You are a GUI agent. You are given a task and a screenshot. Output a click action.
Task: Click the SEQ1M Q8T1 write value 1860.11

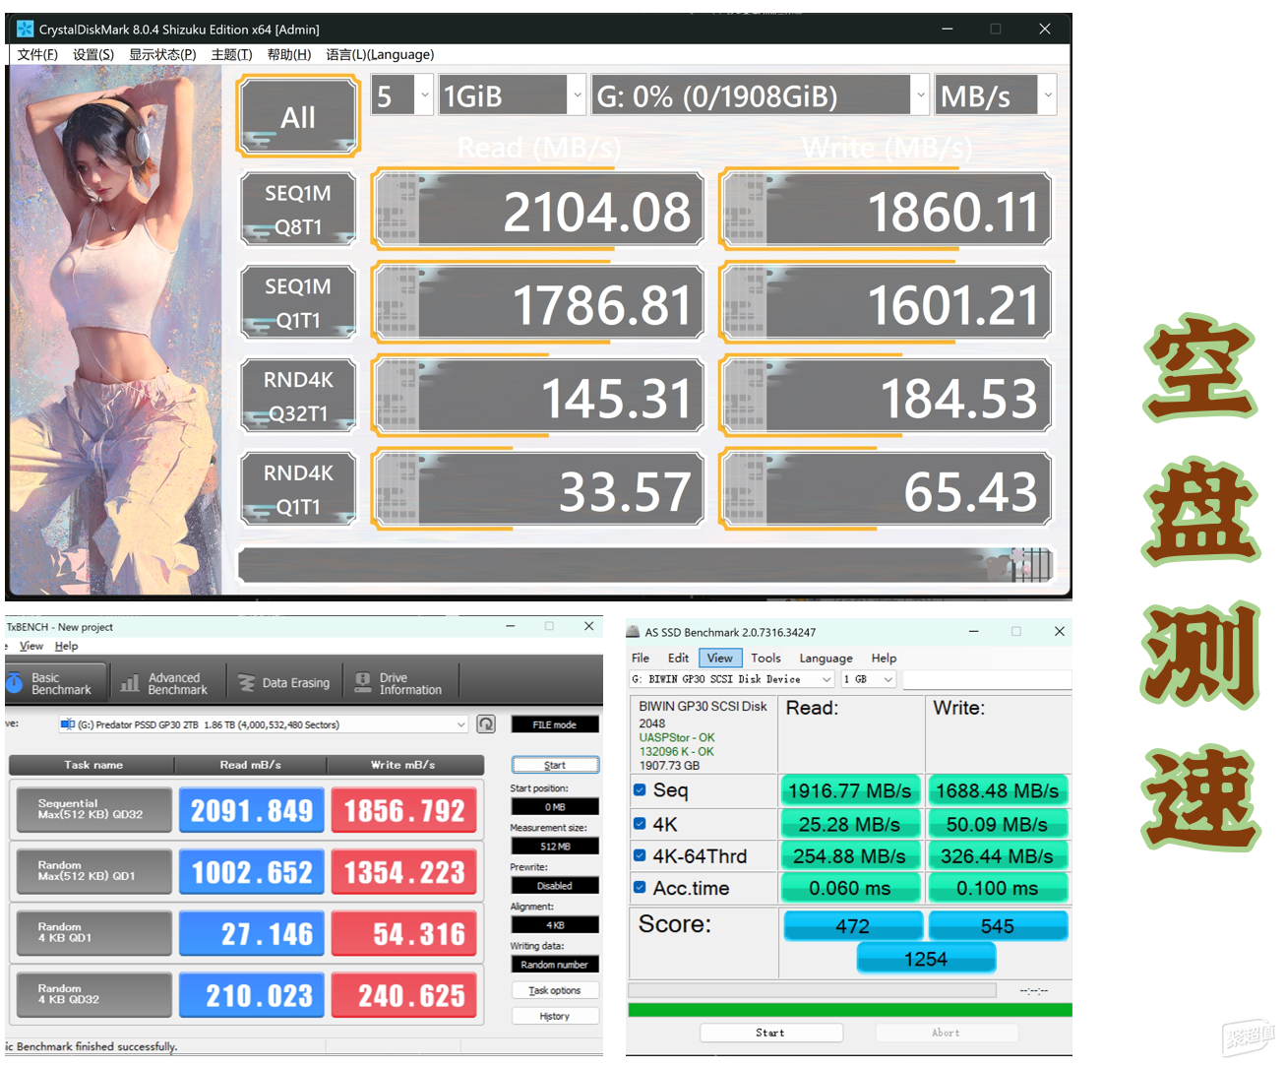(x=886, y=210)
